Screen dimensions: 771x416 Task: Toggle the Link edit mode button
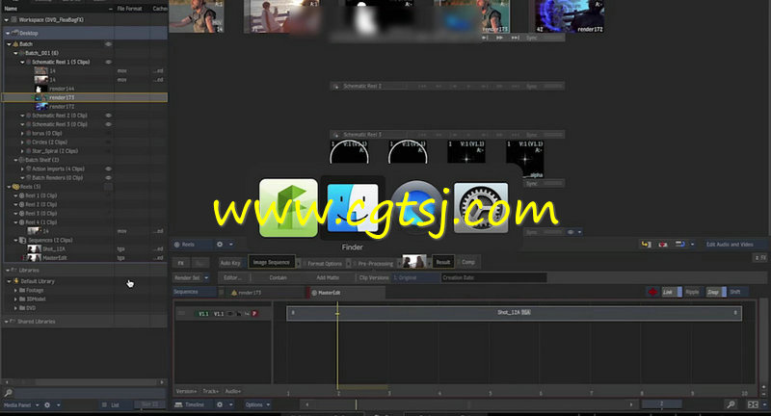coord(672,292)
